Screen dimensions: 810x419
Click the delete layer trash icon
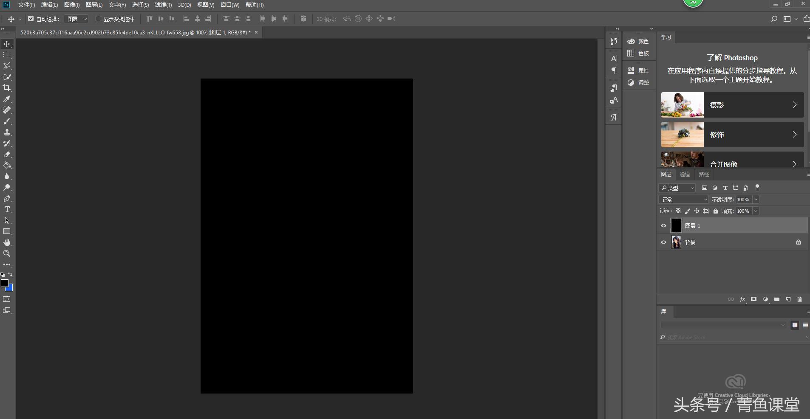[799, 299]
